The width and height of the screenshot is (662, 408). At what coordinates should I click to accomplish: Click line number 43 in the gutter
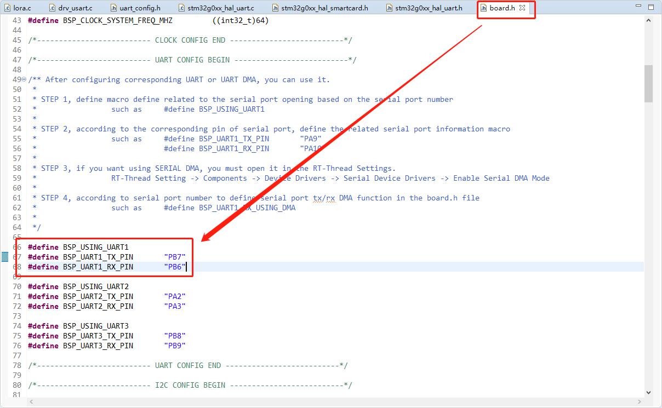(16, 20)
